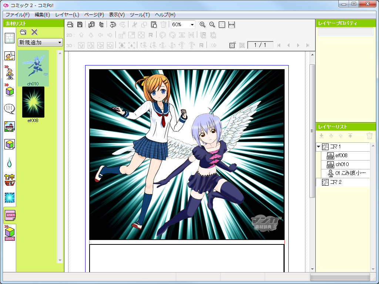
Task: Open the 3D item cube category
Action: [x=10, y=90]
